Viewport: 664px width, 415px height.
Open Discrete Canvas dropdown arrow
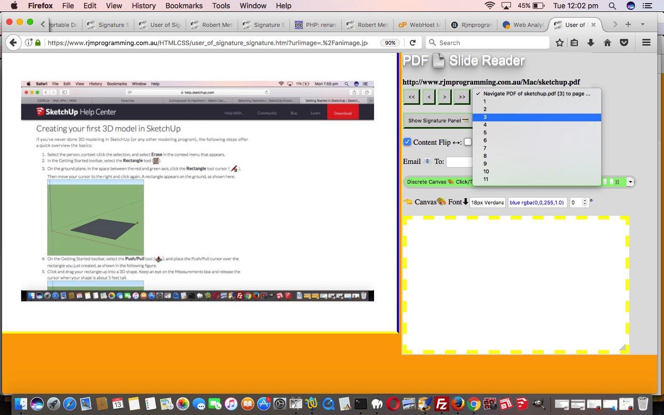click(x=630, y=182)
